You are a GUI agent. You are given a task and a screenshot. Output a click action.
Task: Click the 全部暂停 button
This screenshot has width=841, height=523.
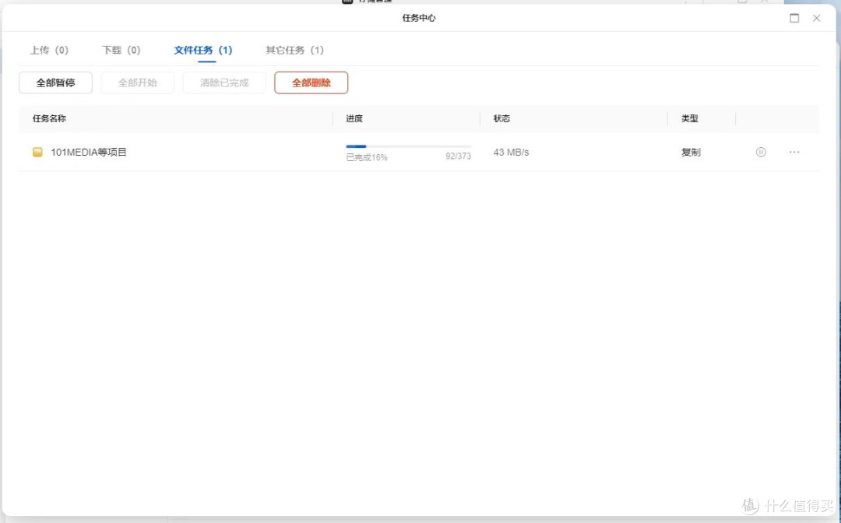pos(56,82)
